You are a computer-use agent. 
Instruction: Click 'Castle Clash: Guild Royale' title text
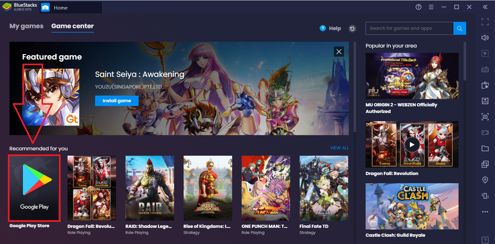click(395, 235)
